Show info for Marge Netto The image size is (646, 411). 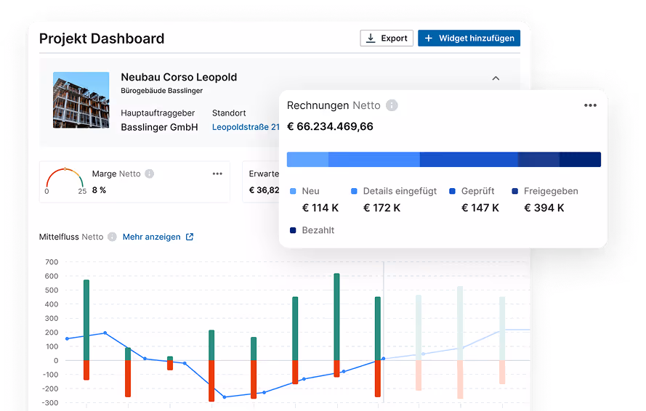click(x=150, y=174)
